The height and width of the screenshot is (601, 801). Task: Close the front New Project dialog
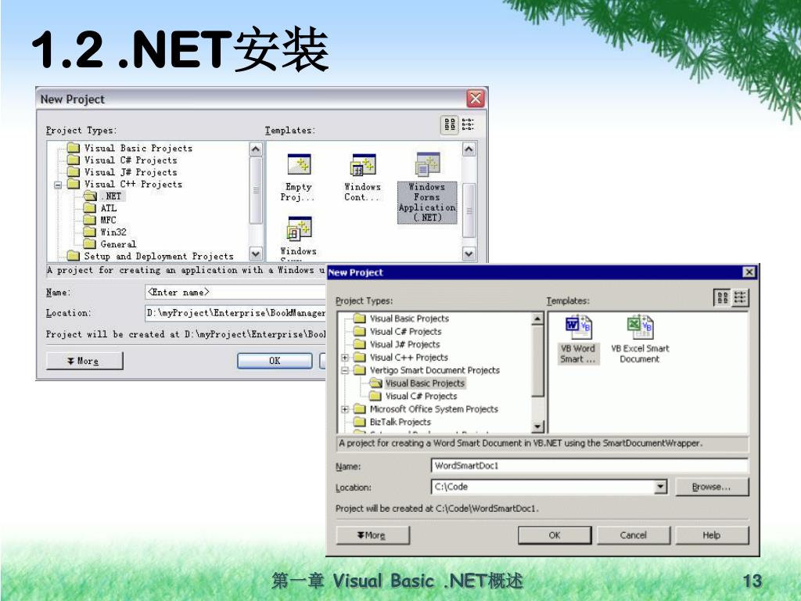point(749,272)
